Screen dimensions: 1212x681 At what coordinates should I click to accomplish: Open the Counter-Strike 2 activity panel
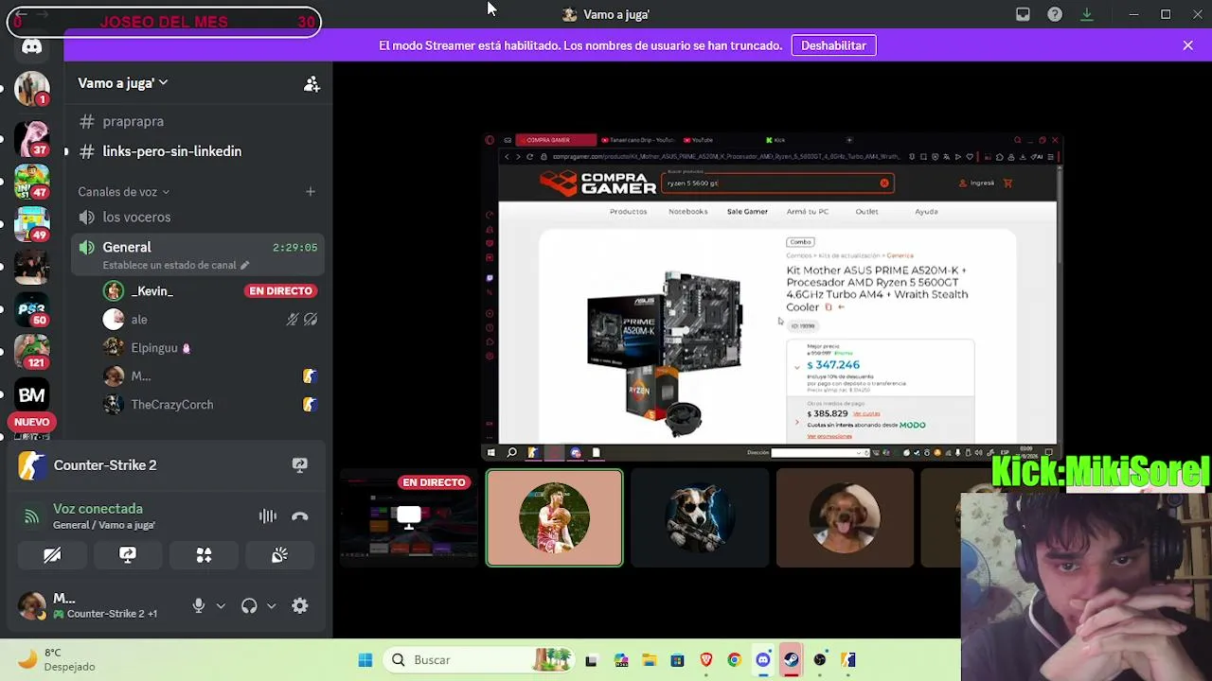point(104,465)
